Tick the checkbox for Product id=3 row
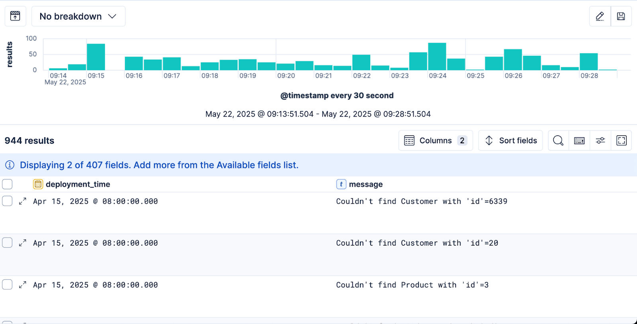637x324 pixels. click(7, 285)
